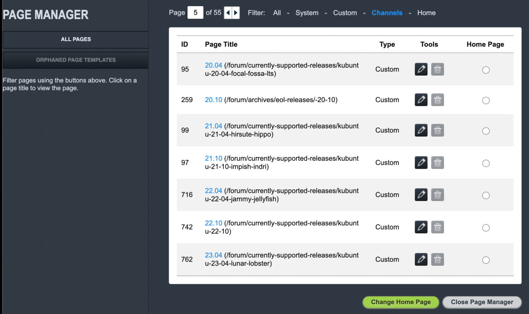Go to next page with right arrow

(x=236, y=13)
